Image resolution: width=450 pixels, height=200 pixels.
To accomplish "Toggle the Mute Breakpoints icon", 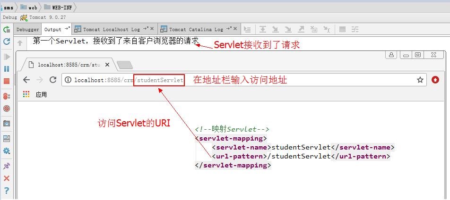I will (7, 108).
